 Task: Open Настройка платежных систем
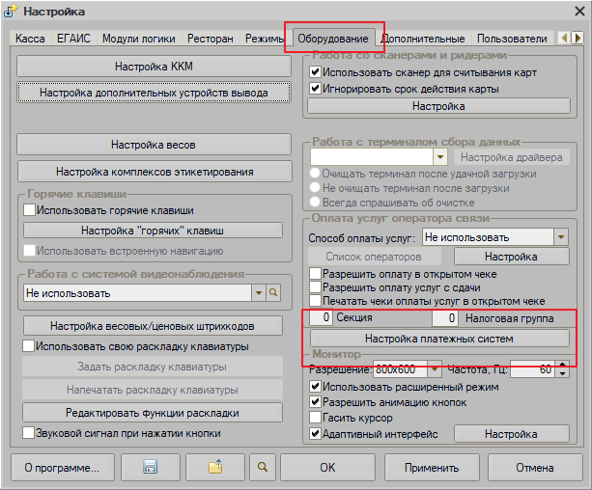tap(439, 339)
